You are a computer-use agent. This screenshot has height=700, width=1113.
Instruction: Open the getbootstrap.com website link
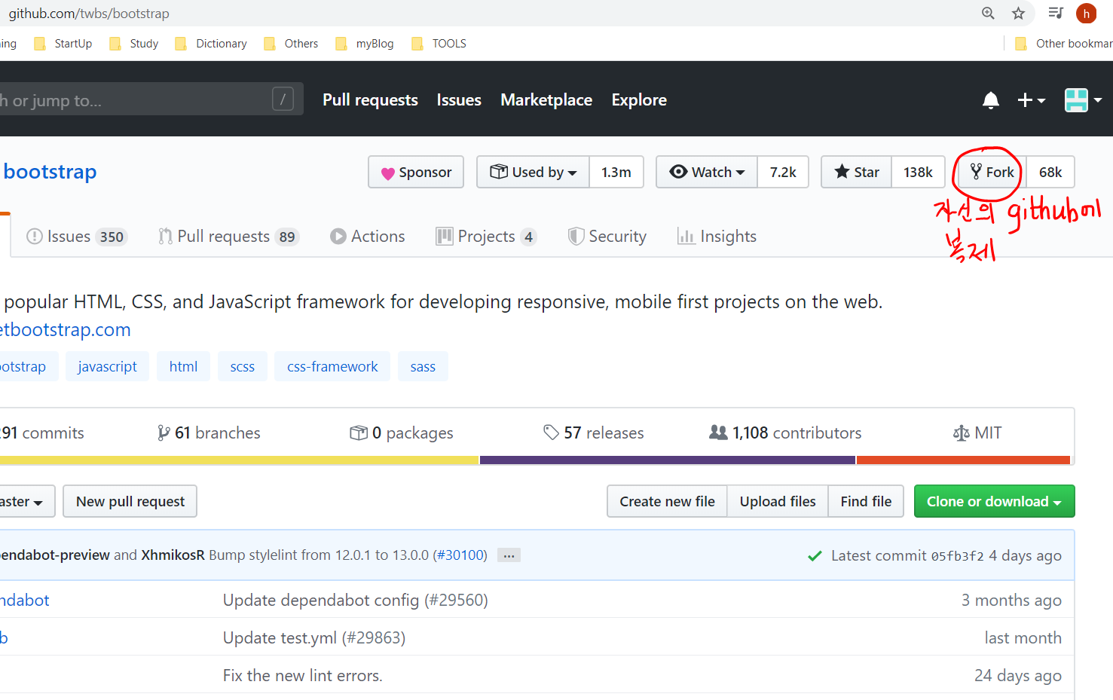click(x=66, y=329)
